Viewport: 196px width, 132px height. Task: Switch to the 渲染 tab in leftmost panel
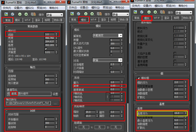[37, 20]
